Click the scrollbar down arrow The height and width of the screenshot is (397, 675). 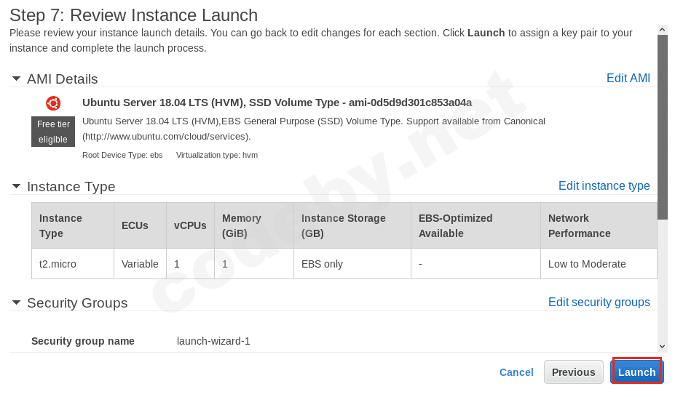pyautogui.click(x=662, y=347)
